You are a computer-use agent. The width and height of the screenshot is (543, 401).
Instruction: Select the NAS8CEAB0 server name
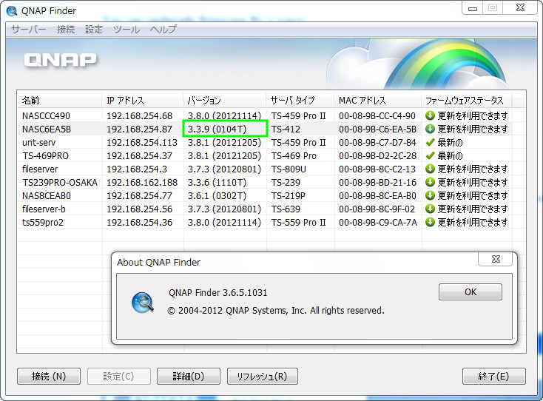pos(47,195)
